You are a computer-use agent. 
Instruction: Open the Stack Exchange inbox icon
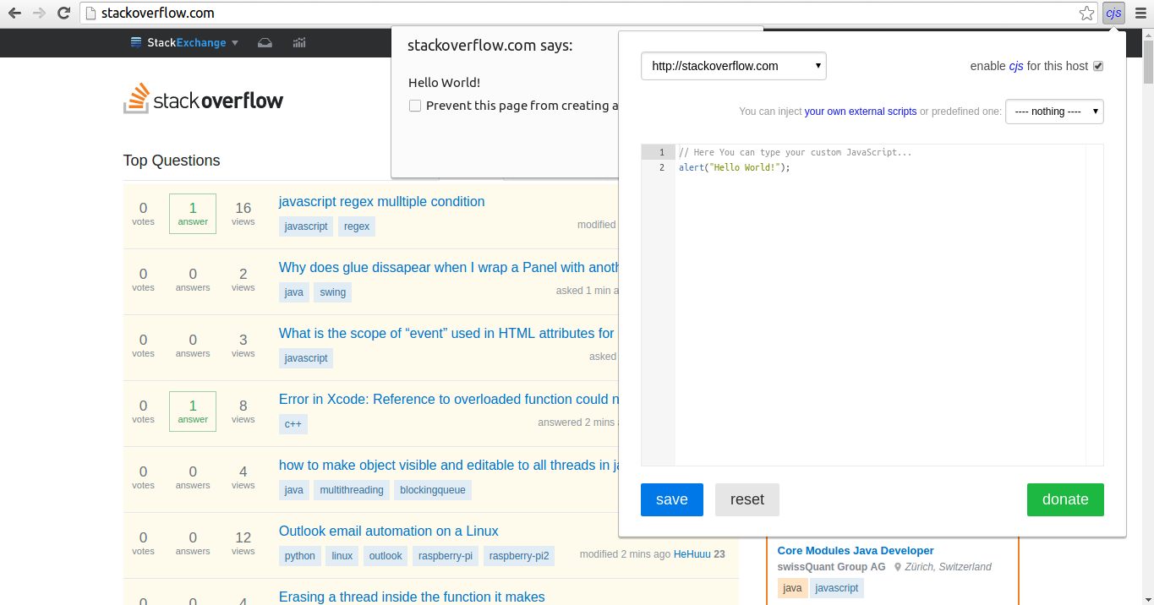(x=265, y=42)
